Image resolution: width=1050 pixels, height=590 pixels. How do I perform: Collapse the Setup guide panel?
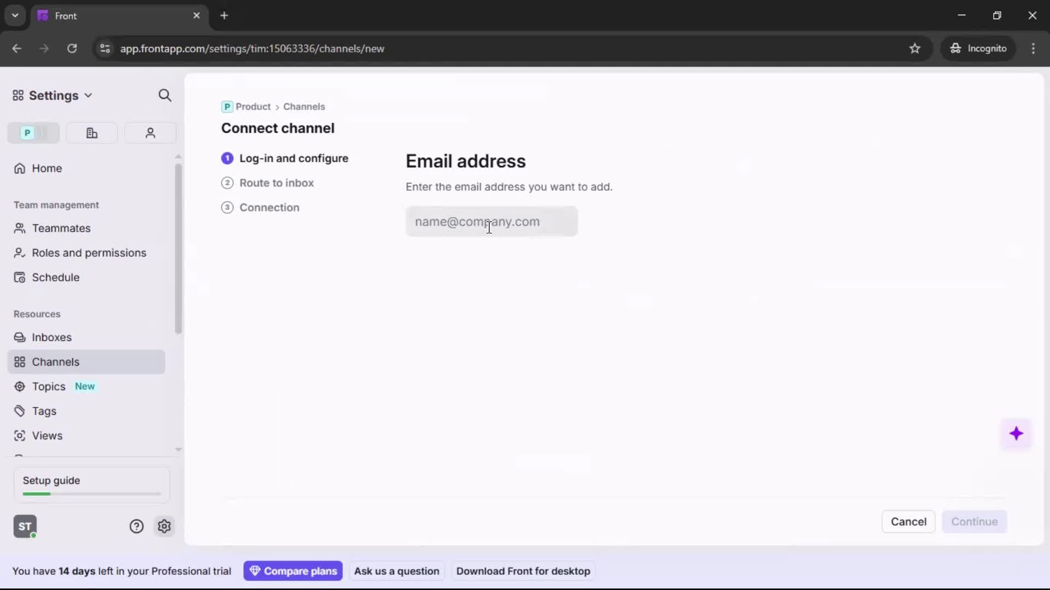(51, 480)
